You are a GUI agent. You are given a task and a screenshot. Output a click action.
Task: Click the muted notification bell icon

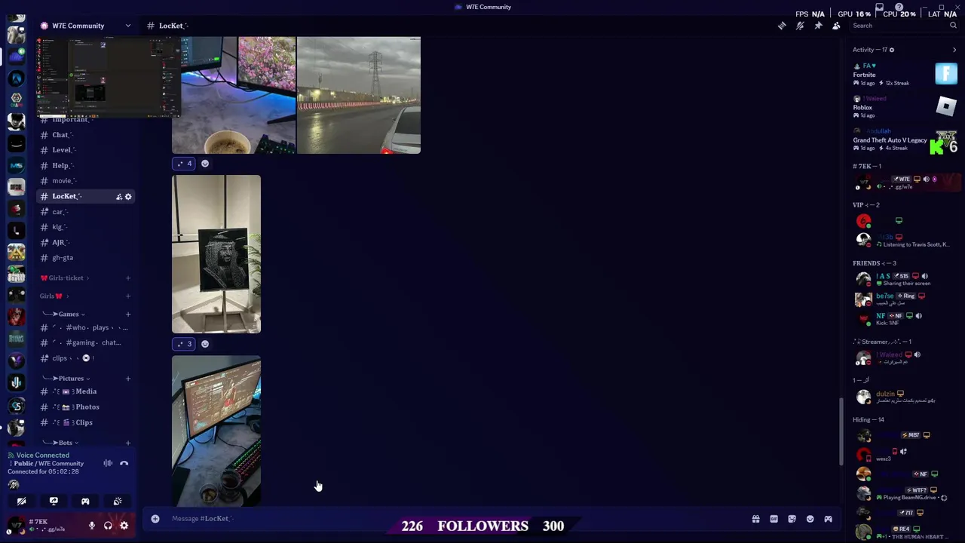[800, 26]
